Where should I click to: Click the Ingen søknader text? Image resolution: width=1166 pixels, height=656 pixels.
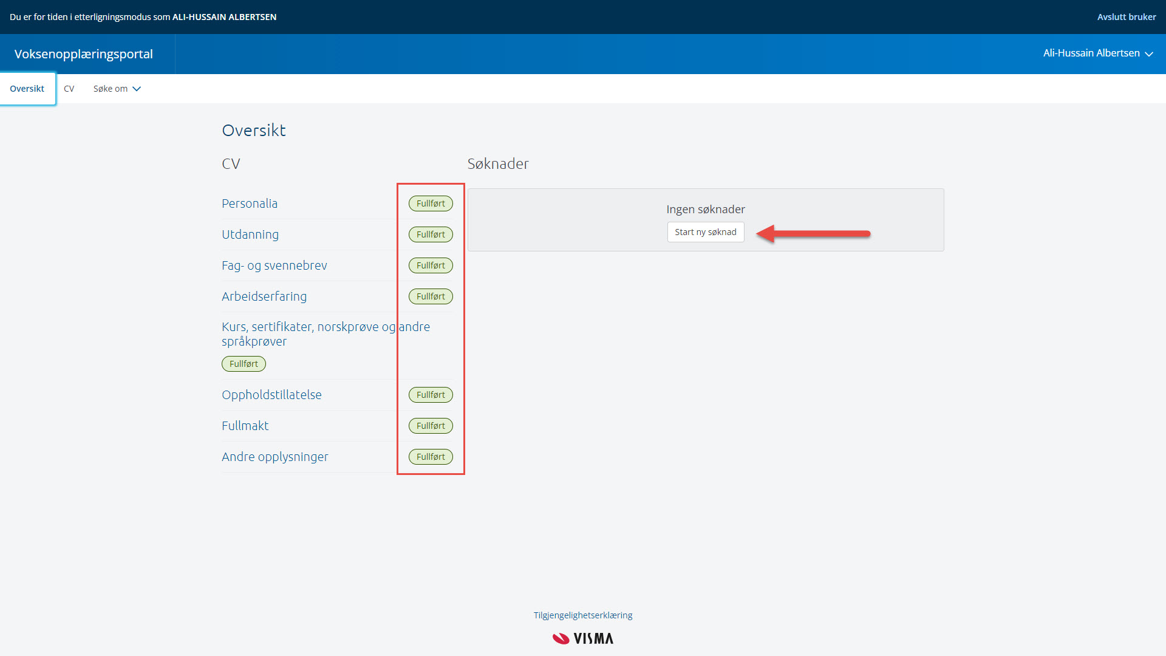706,210
